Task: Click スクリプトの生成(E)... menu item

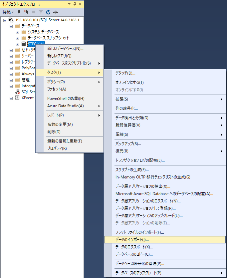Action: [132, 170]
